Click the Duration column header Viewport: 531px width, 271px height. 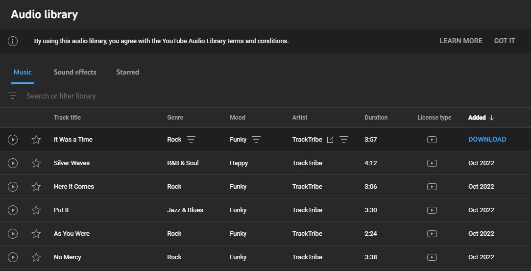(376, 118)
